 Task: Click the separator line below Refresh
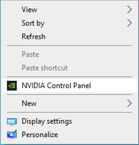point(69,46)
